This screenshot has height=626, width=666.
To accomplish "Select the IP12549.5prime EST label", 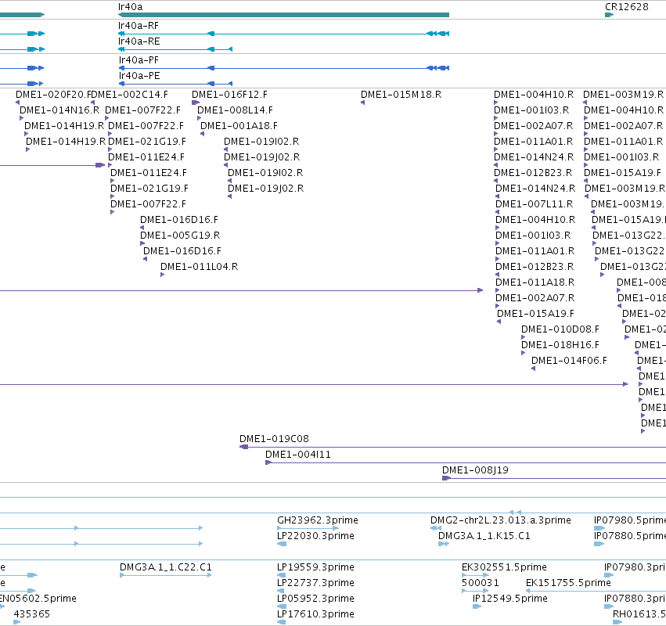I will click(510, 599).
